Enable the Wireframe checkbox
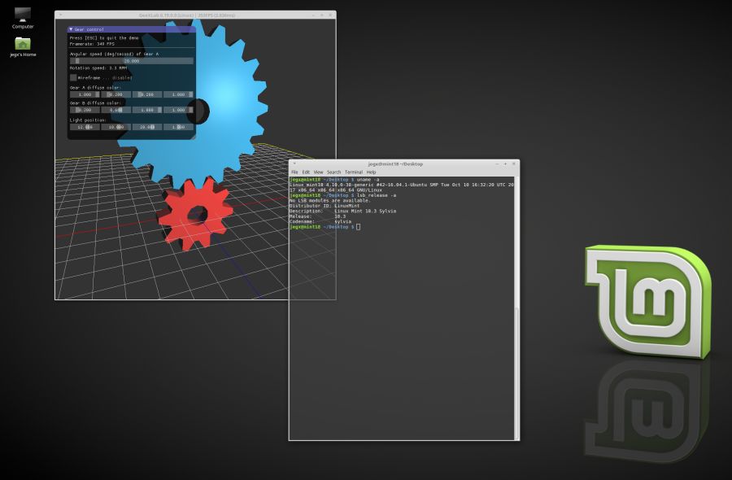Screen dimensions: 732x480 click(x=73, y=77)
